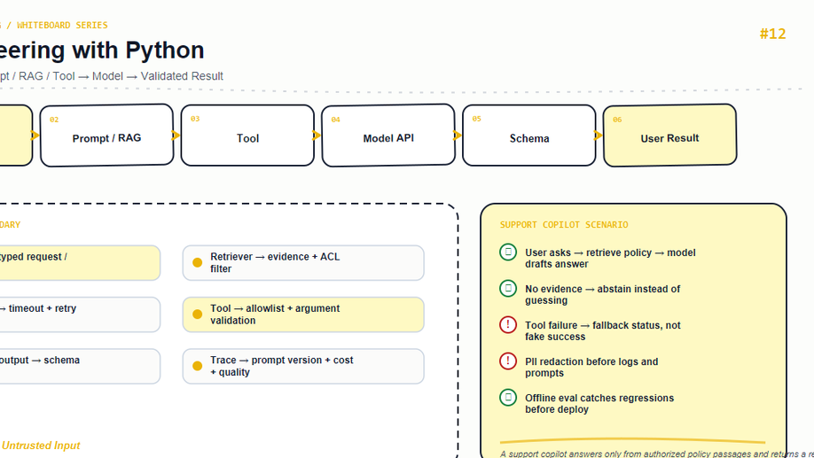Image resolution: width=814 pixels, height=458 pixels.
Task: Click SUPPORT COPILOT SCENARIO heading
Action: (x=564, y=225)
